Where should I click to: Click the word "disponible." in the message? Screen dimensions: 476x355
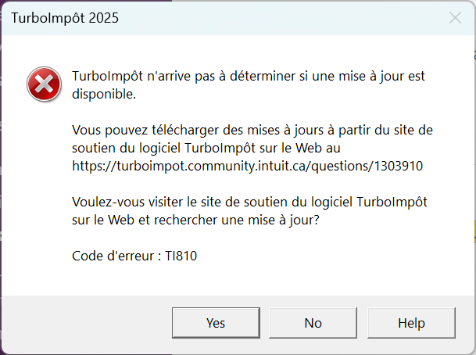point(104,95)
